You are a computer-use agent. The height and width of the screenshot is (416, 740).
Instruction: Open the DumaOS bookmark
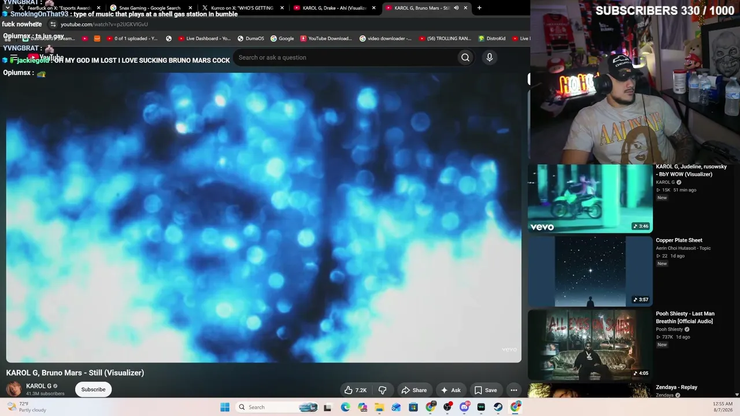[251, 39]
